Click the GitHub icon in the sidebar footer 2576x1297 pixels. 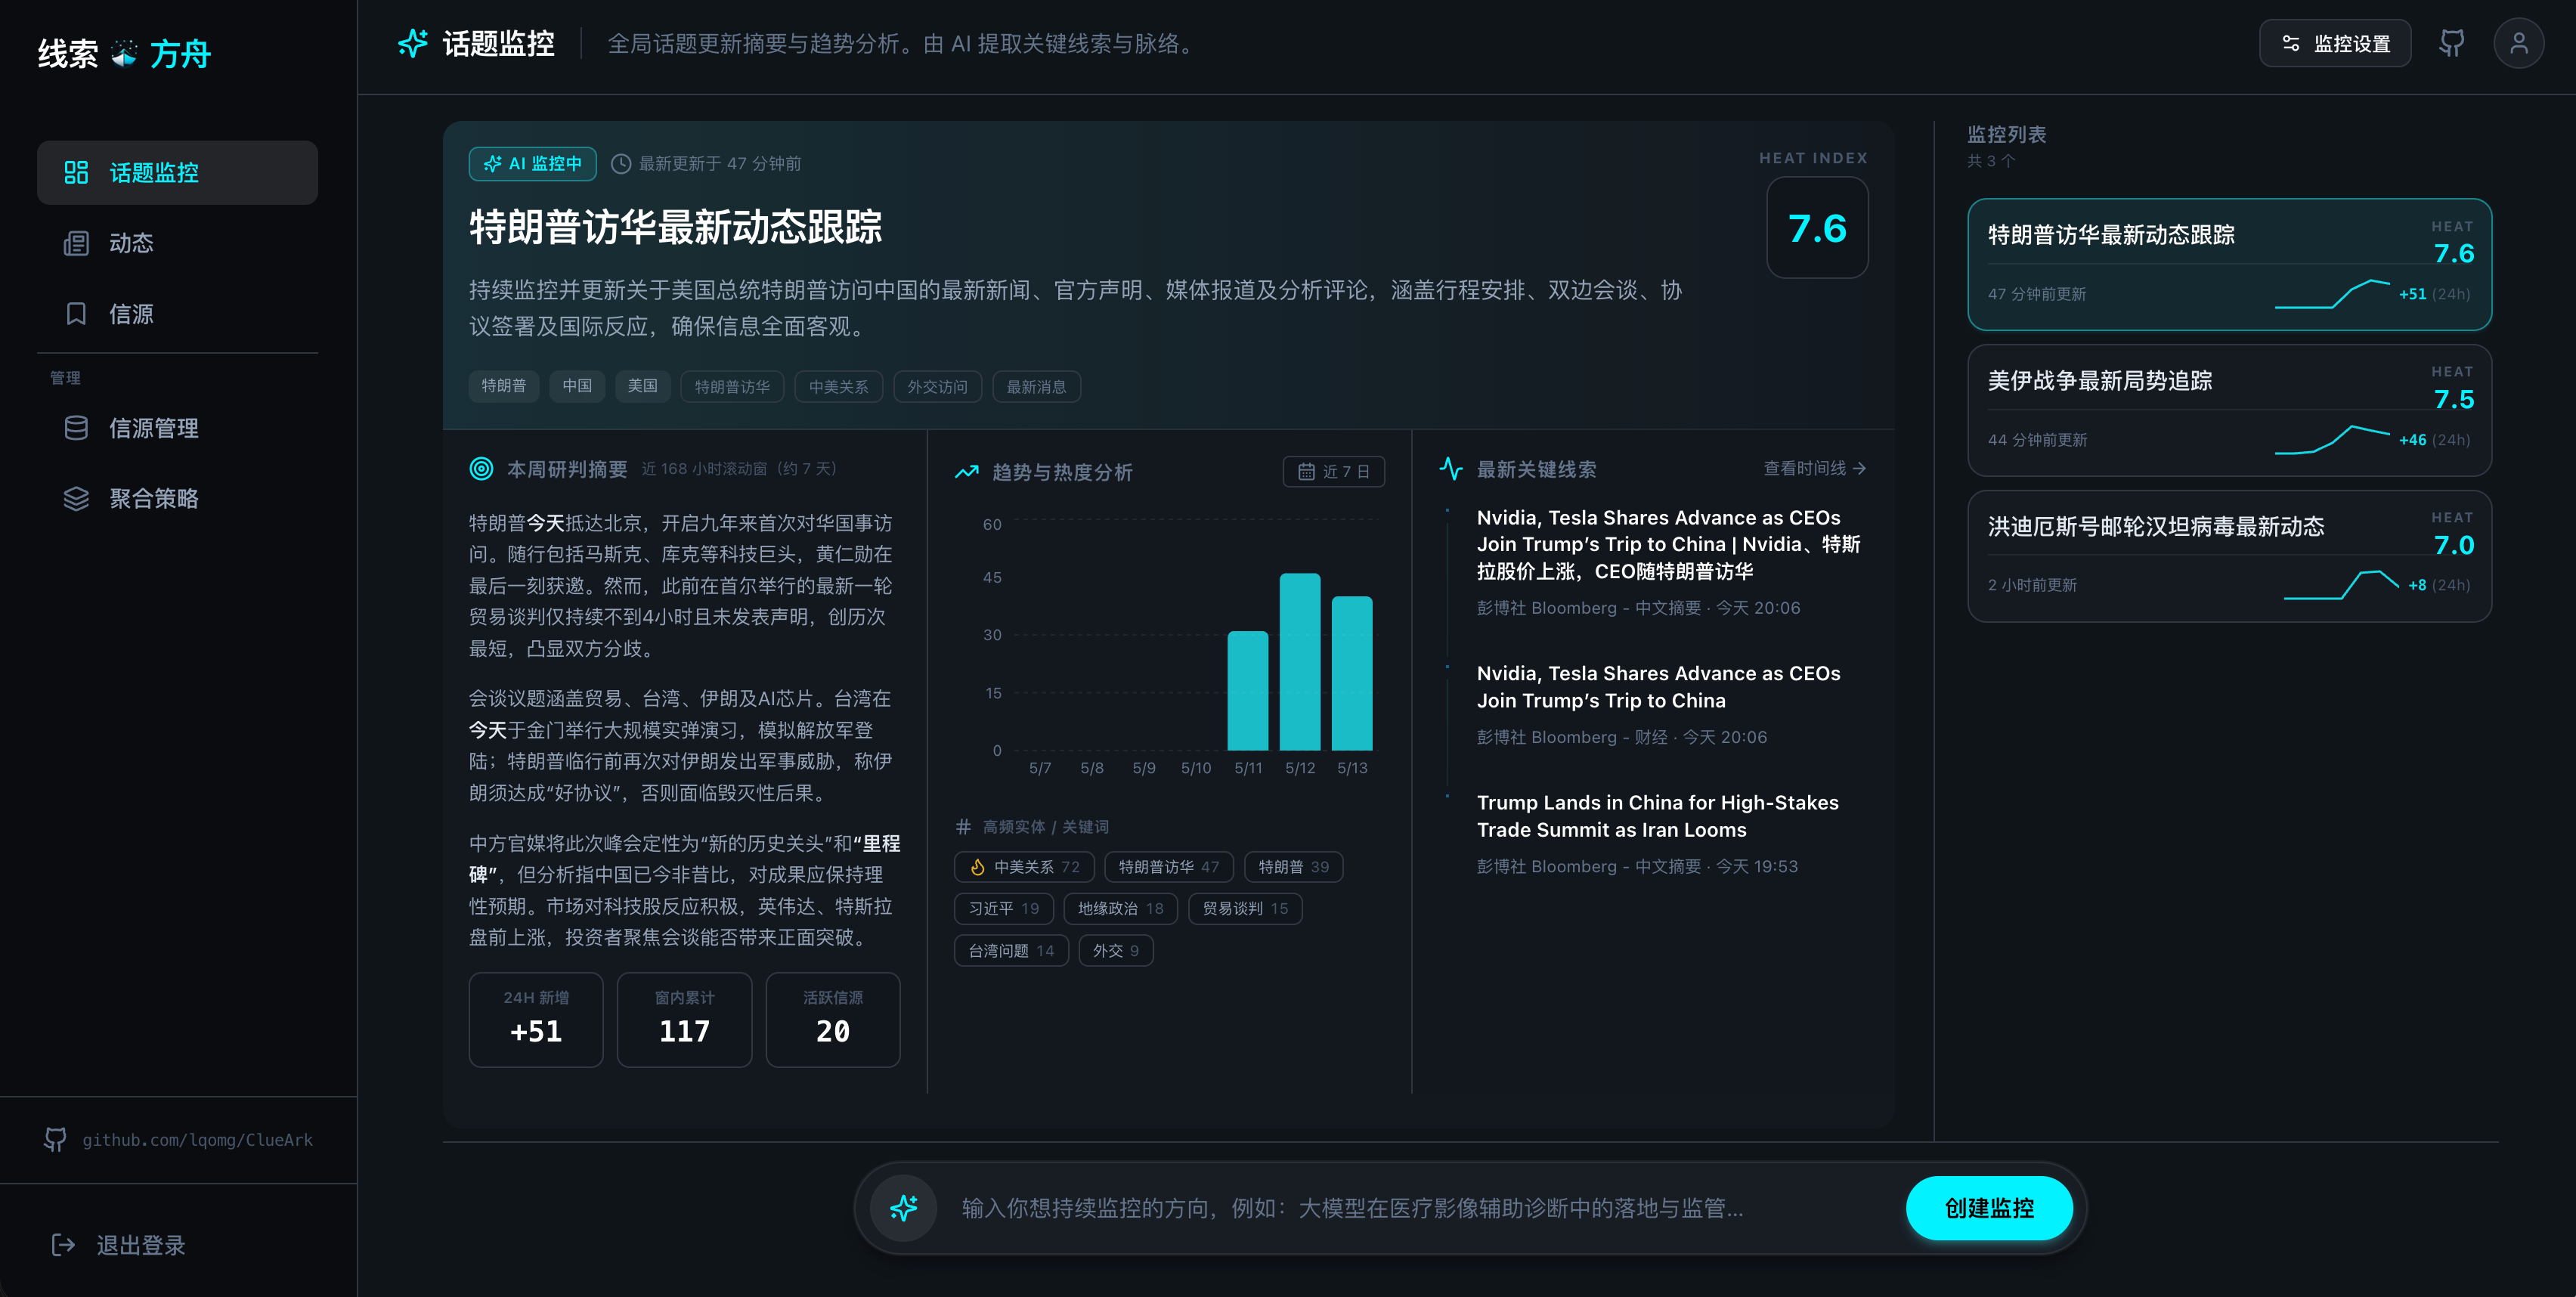[55, 1140]
